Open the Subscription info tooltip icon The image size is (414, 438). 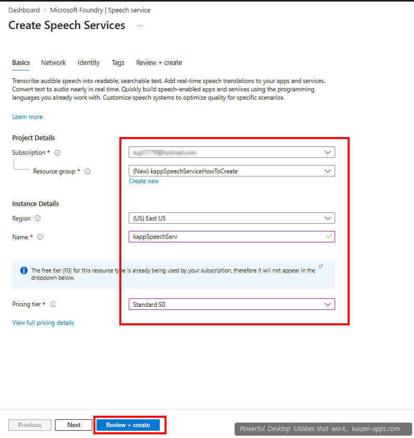57,153
